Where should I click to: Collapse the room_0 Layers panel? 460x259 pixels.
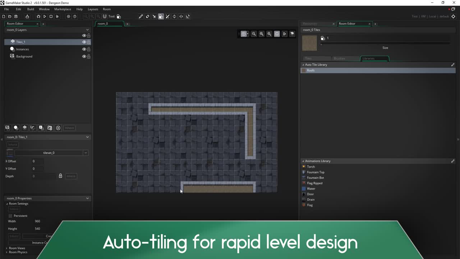click(87, 30)
